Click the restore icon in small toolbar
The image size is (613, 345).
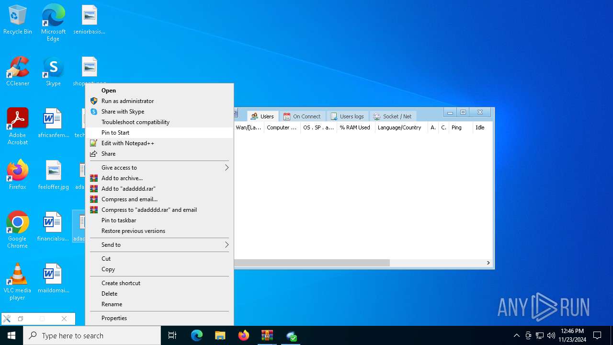[x=21, y=319]
